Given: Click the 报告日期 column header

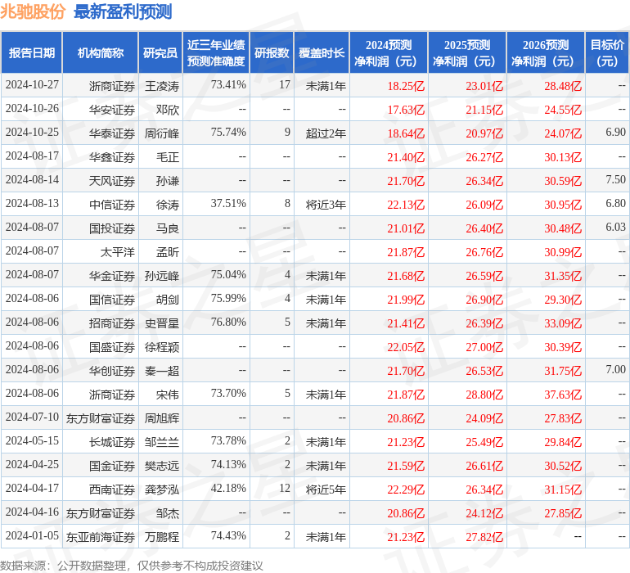Looking at the screenshot, I should 32,52.
